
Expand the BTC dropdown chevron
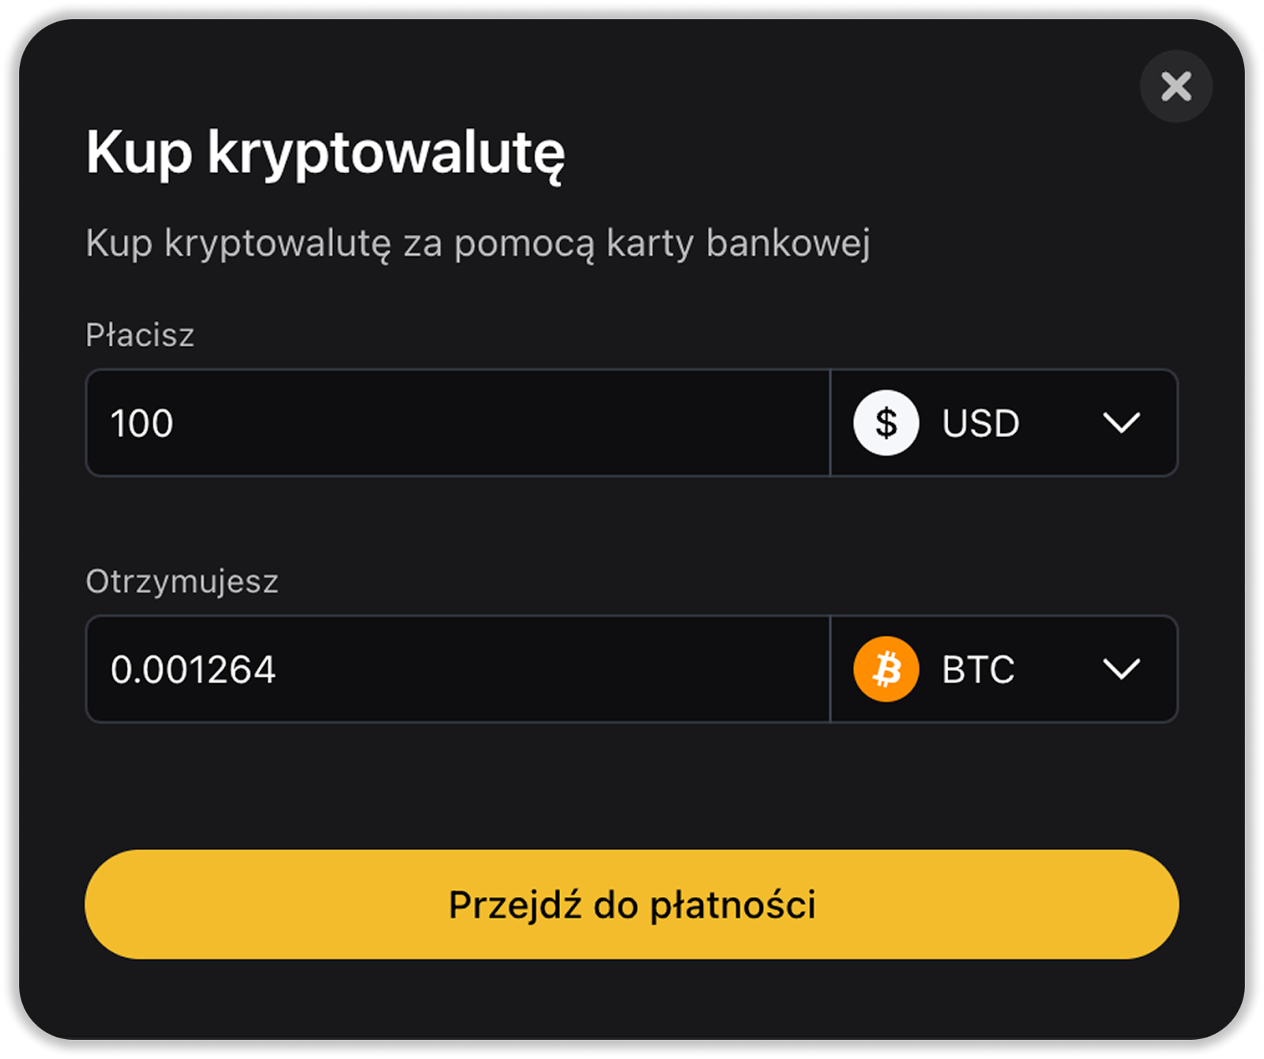coord(1121,669)
